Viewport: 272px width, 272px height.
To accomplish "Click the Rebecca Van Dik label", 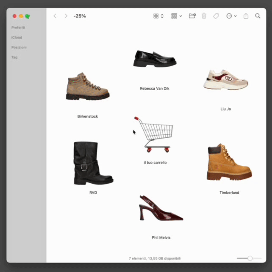I will (x=155, y=88).
